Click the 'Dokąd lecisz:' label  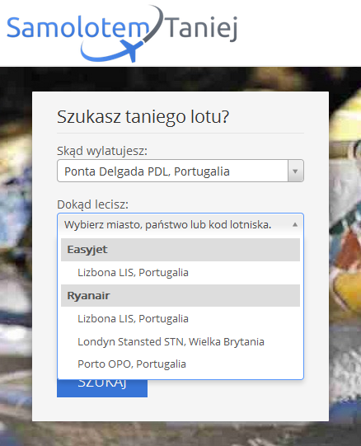coord(93,204)
